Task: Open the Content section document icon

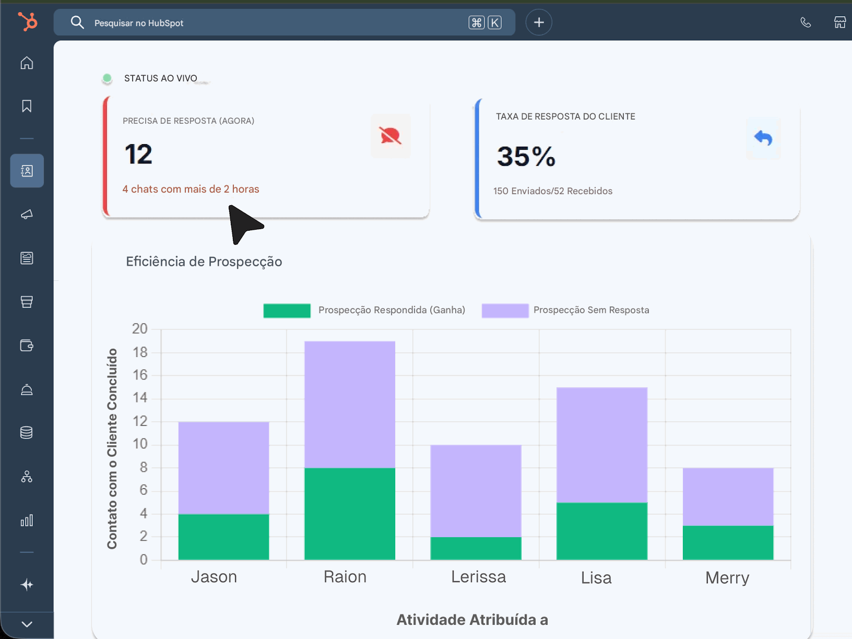Action: click(27, 257)
